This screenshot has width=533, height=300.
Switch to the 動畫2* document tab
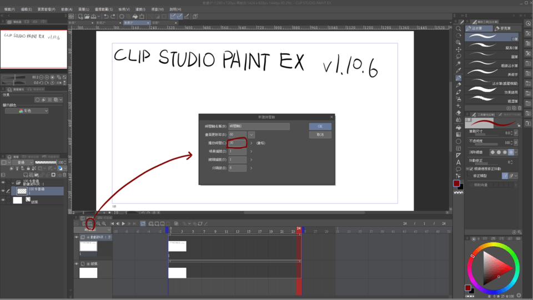click(108, 23)
